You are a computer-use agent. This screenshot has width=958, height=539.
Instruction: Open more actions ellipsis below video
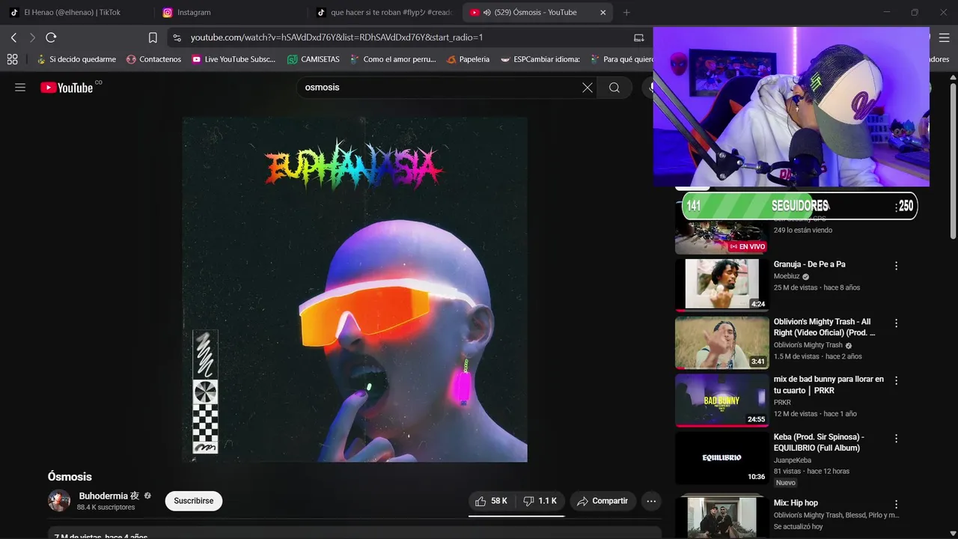[651, 501]
